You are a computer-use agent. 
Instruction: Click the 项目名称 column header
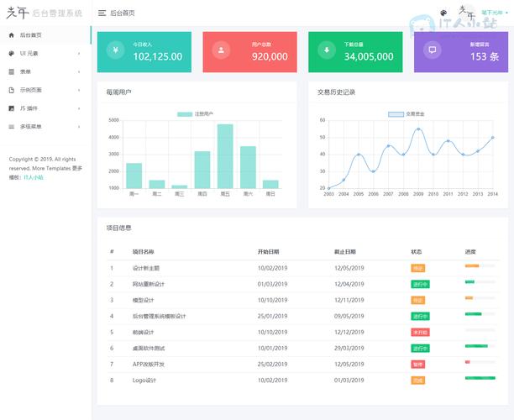click(144, 252)
